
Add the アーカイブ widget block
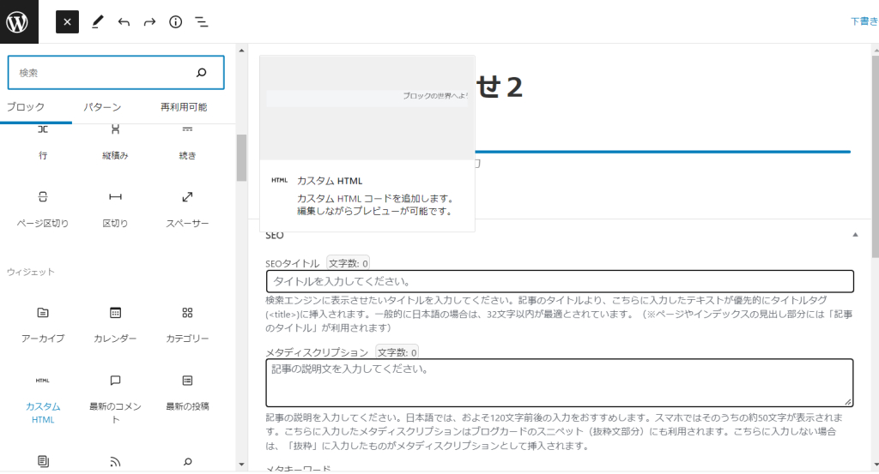[x=43, y=323]
